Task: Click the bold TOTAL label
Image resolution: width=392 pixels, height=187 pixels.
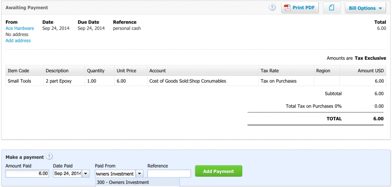Action: pyautogui.click(x=334, y=119)
